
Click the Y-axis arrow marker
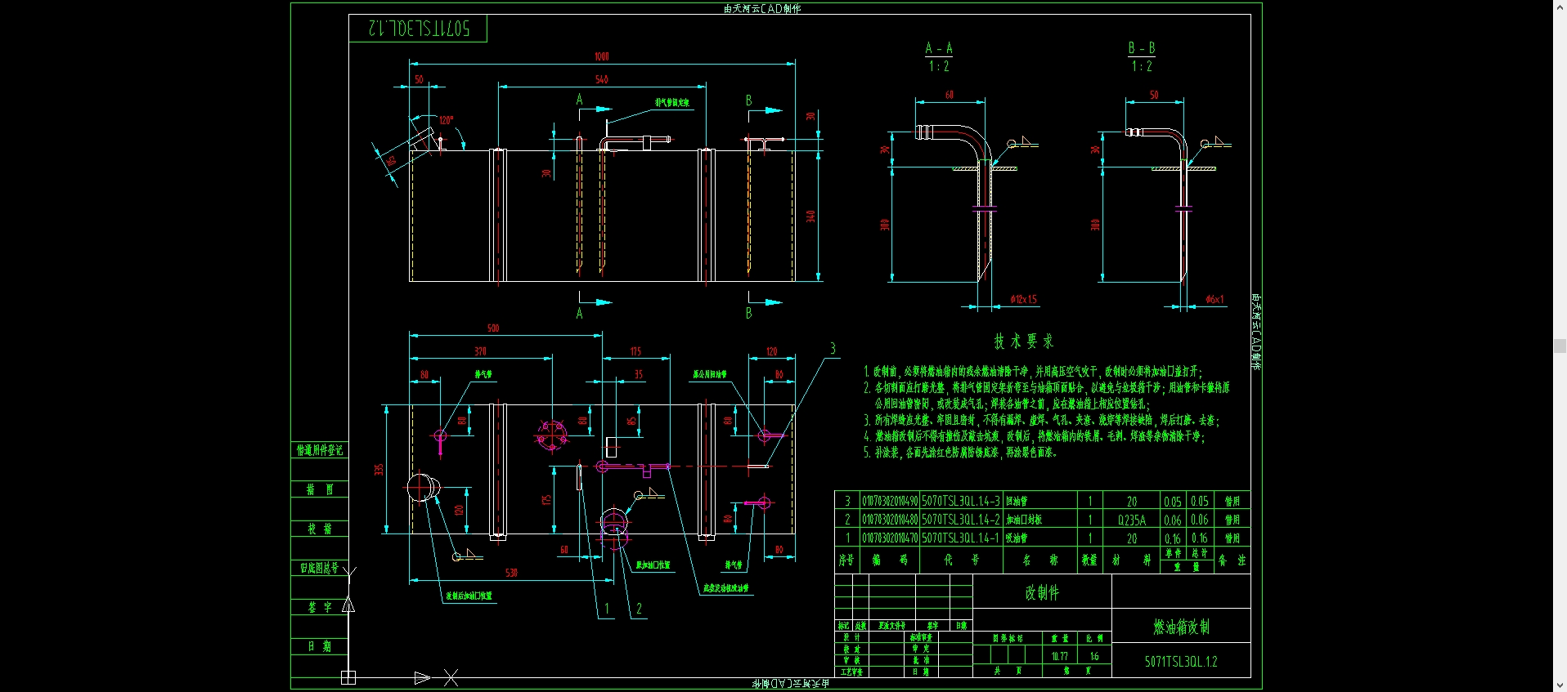[x=348, y=605]
